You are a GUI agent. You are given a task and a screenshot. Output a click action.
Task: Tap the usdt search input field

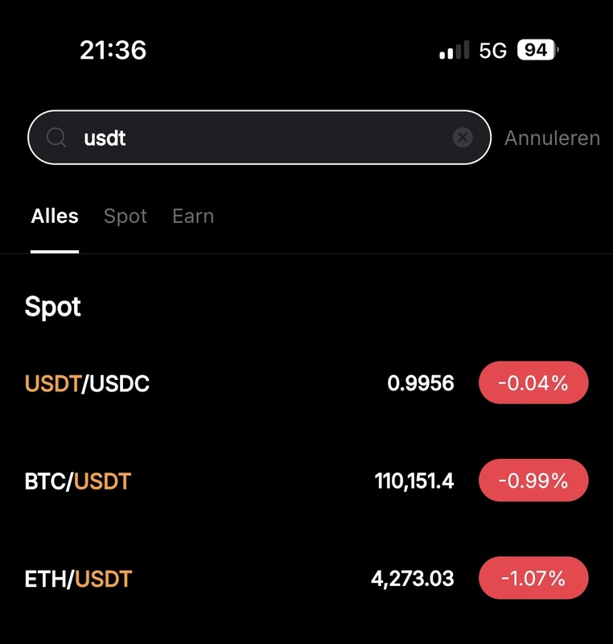(257, 138)
